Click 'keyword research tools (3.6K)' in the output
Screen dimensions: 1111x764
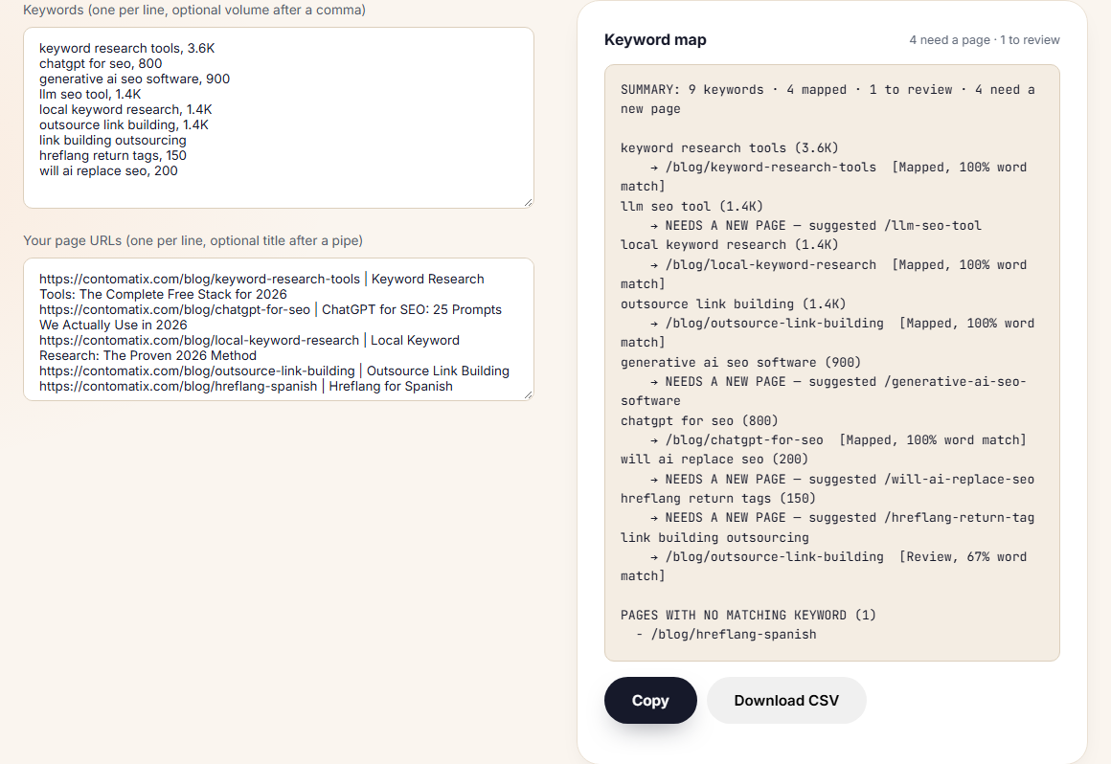point(729,148)
